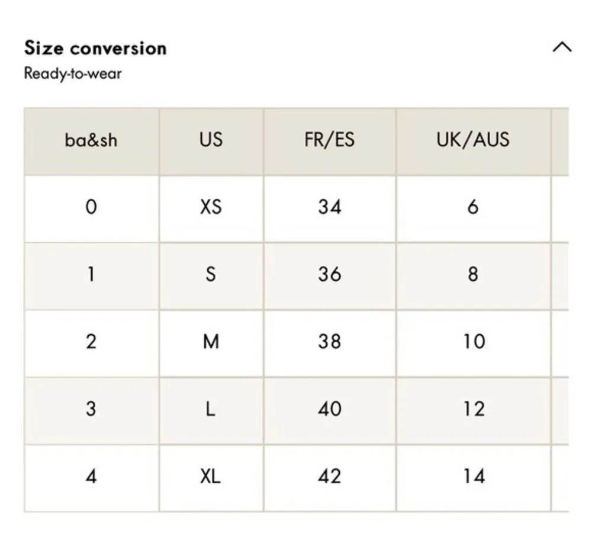This screenshot has width=592, height=559.
Task: Click the US size S cell
Action: [x=211, y=275]
